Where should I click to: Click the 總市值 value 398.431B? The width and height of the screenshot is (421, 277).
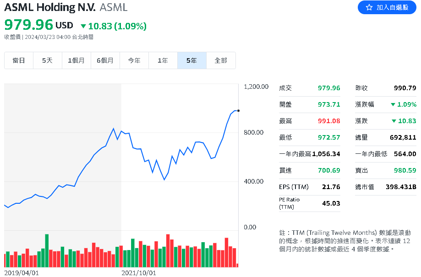coord(401,187)
